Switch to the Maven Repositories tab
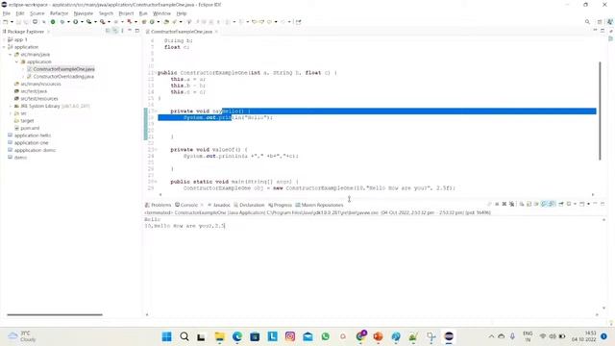615x346 pixels. click(x=319, y=205)
